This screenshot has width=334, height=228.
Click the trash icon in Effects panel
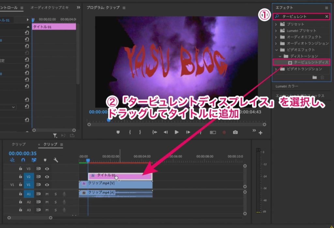pos(322,78)
